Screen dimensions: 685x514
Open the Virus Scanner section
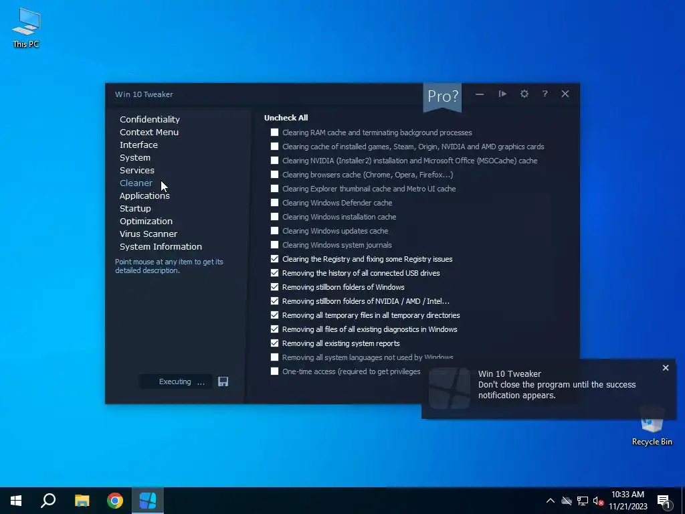point(149,234)
